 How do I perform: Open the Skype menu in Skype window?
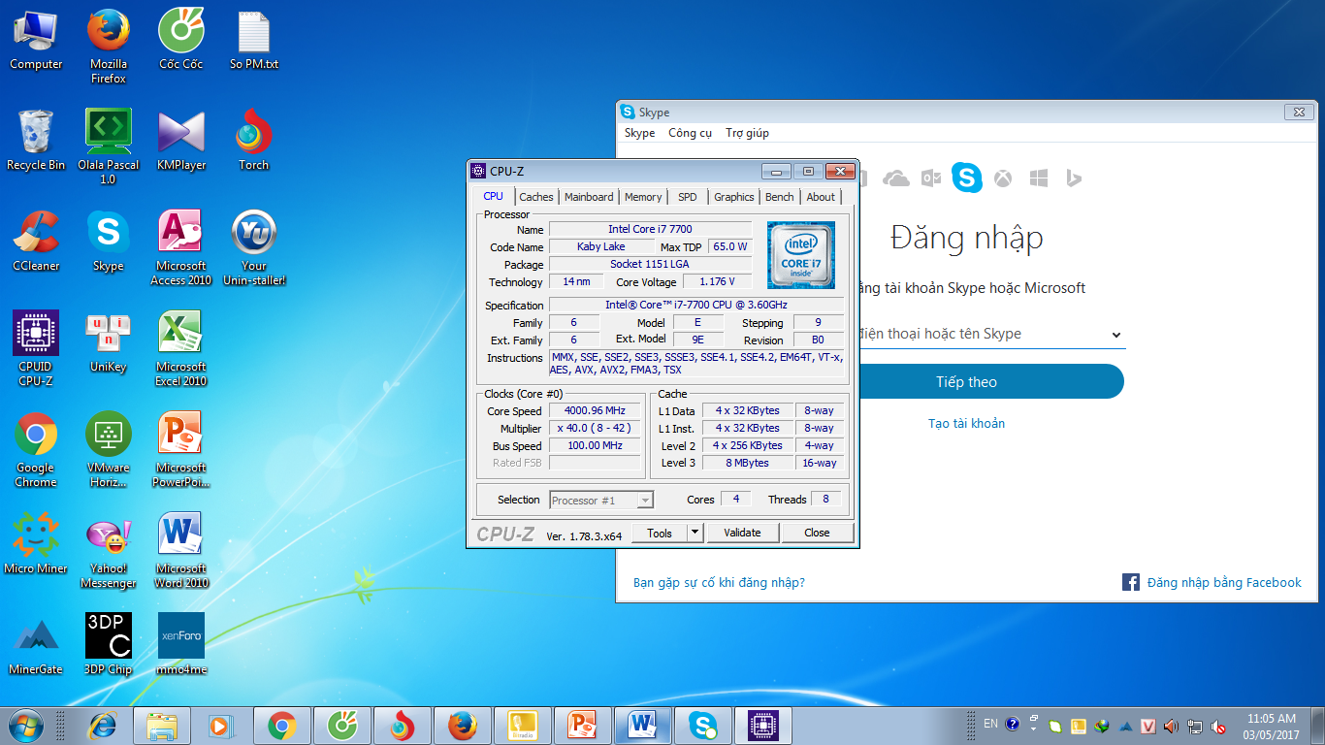tap(639, 133)
